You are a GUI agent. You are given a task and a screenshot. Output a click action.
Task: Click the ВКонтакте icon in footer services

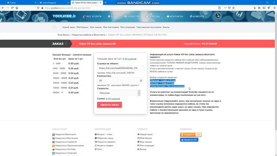click(53, 135)
